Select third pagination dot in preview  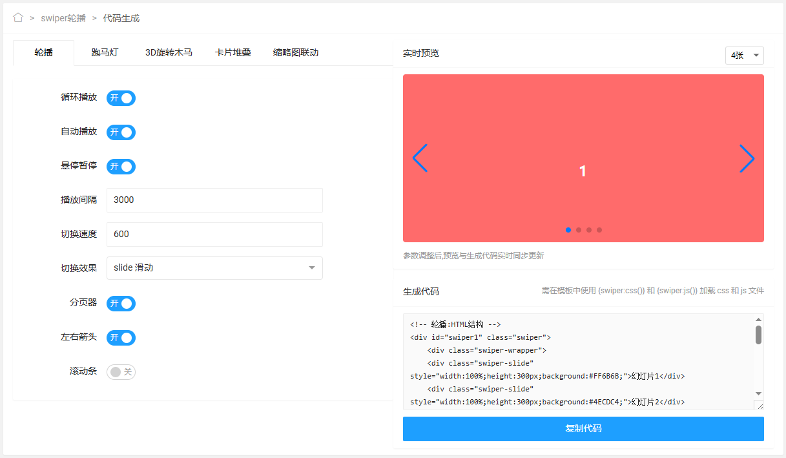click(x=589, y=230)
